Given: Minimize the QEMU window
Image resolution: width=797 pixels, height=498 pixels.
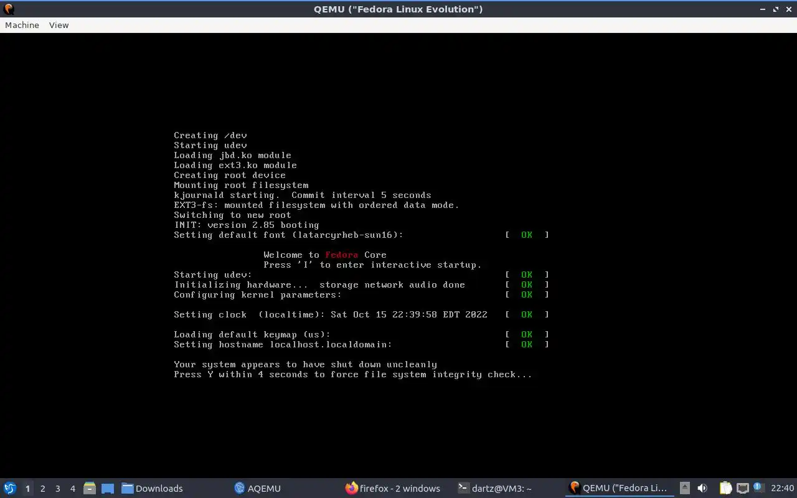Looking at the screenshot, I should pyautogui.click(x=763, y=9).
